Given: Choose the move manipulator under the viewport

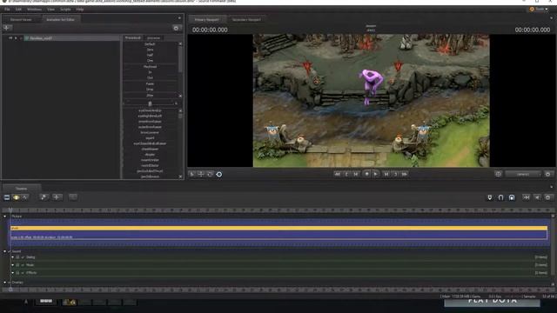Looking at the screenshot, I should pyautogui.click(x=201, y=174).
